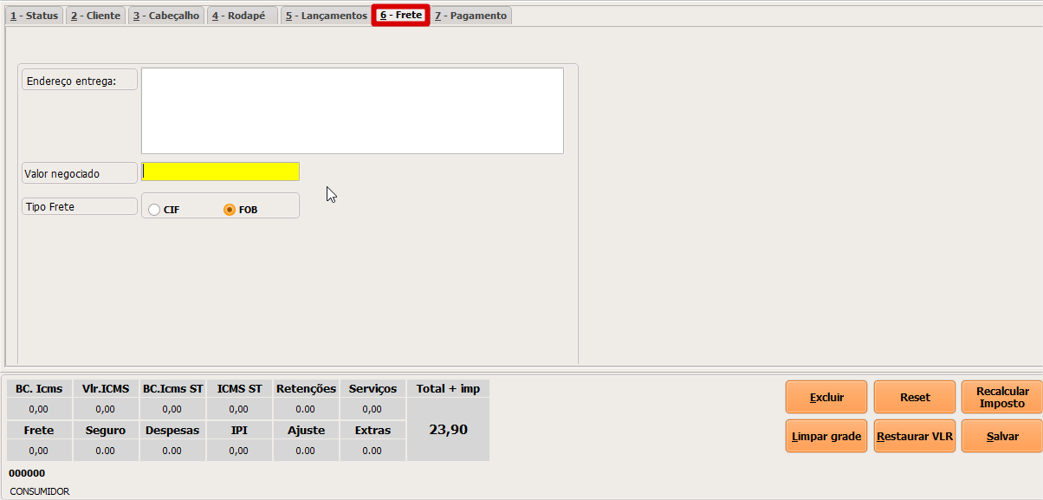Viewport: 1043px width, 500px height.
Task: Select FOB freight type
Action: 230,210
